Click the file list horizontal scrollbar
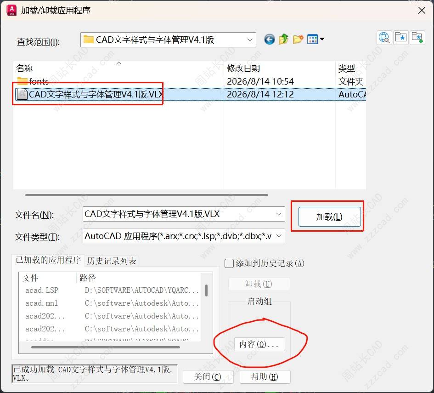Viewport: 434px width, 393px height. [147, 195]
